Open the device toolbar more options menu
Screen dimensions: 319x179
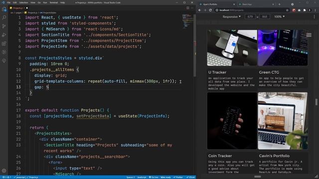tap(314, 17)
